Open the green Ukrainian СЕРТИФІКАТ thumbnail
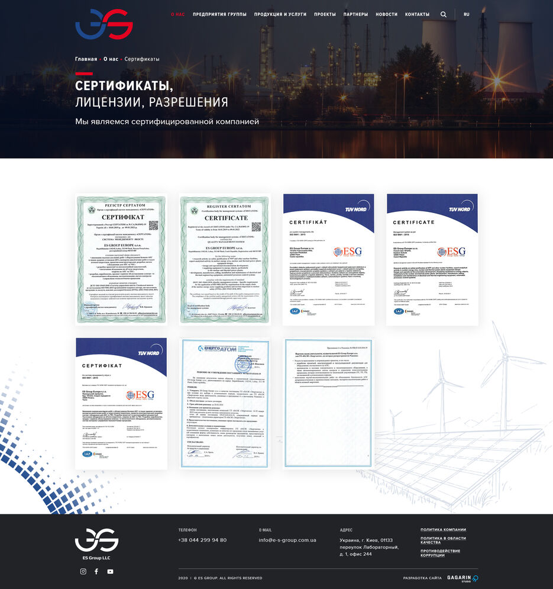 click(121, 259)
